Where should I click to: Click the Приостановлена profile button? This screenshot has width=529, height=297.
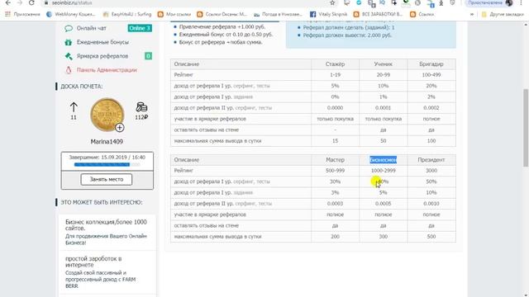[x=490, y=2]
